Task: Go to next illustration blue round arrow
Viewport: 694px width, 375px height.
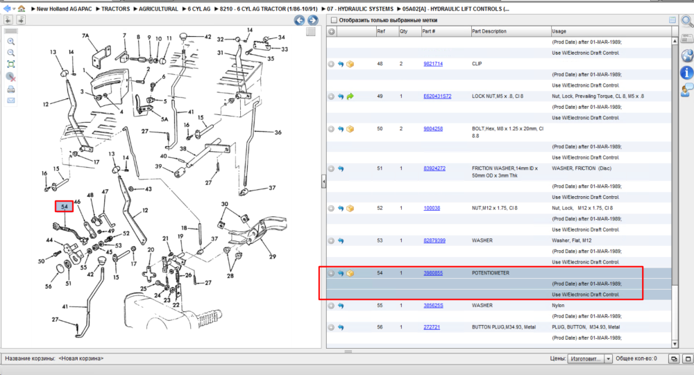Action: (313, 20)
